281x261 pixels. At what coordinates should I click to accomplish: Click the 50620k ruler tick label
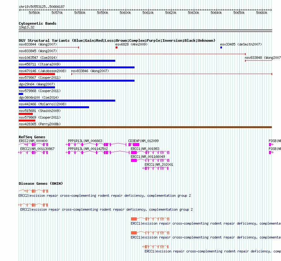[x=171, y=13]
